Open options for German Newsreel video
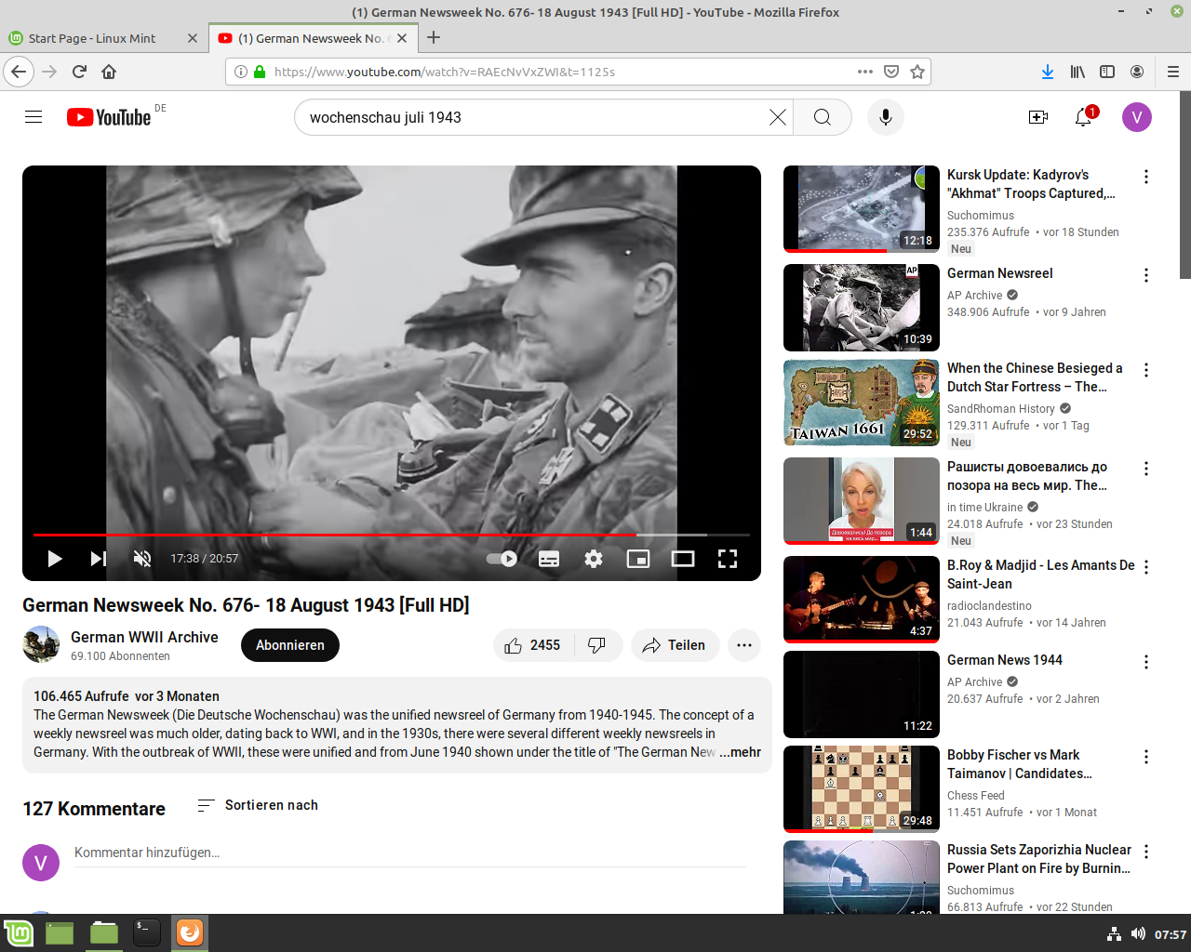Image resolution: width=1191 pixels, height=952 pixels. pyautogui.click(x=1146, y=275)
